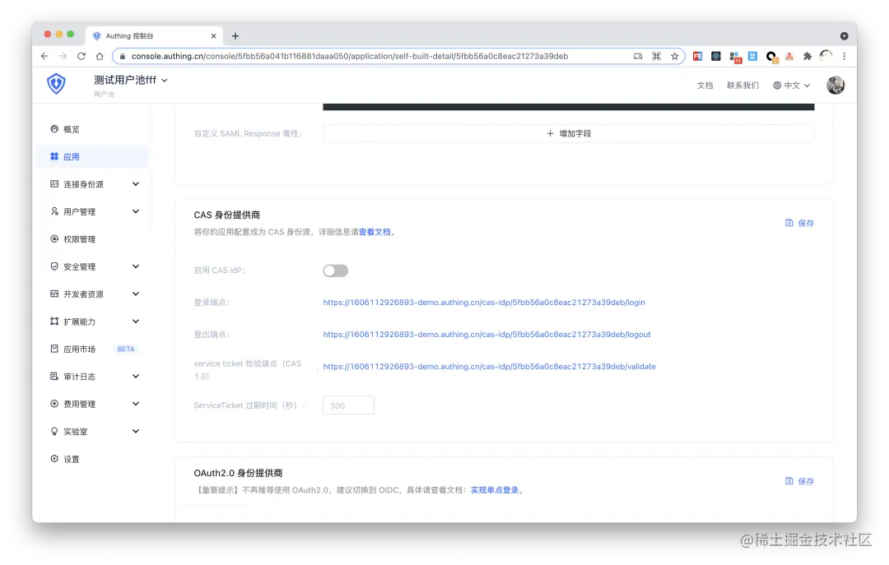This screenshot has width=889, height=565.
Task: Open the 中文 language dropdown
Action: click(x=792, y=86)
